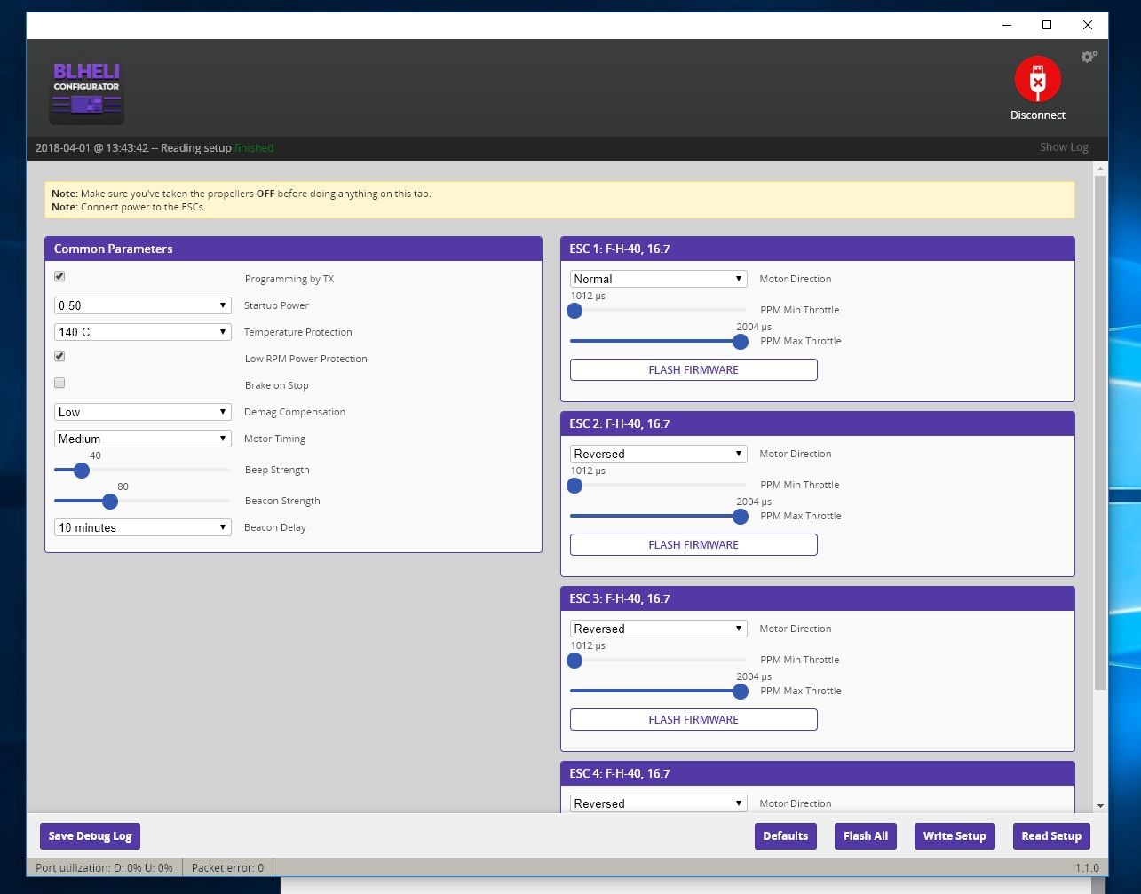
Task: Open the Startup Power dropdown
Action: click(x=143, y=305)
